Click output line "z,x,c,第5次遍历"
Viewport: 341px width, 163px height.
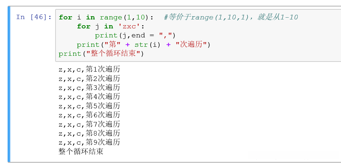coord(89,106)
